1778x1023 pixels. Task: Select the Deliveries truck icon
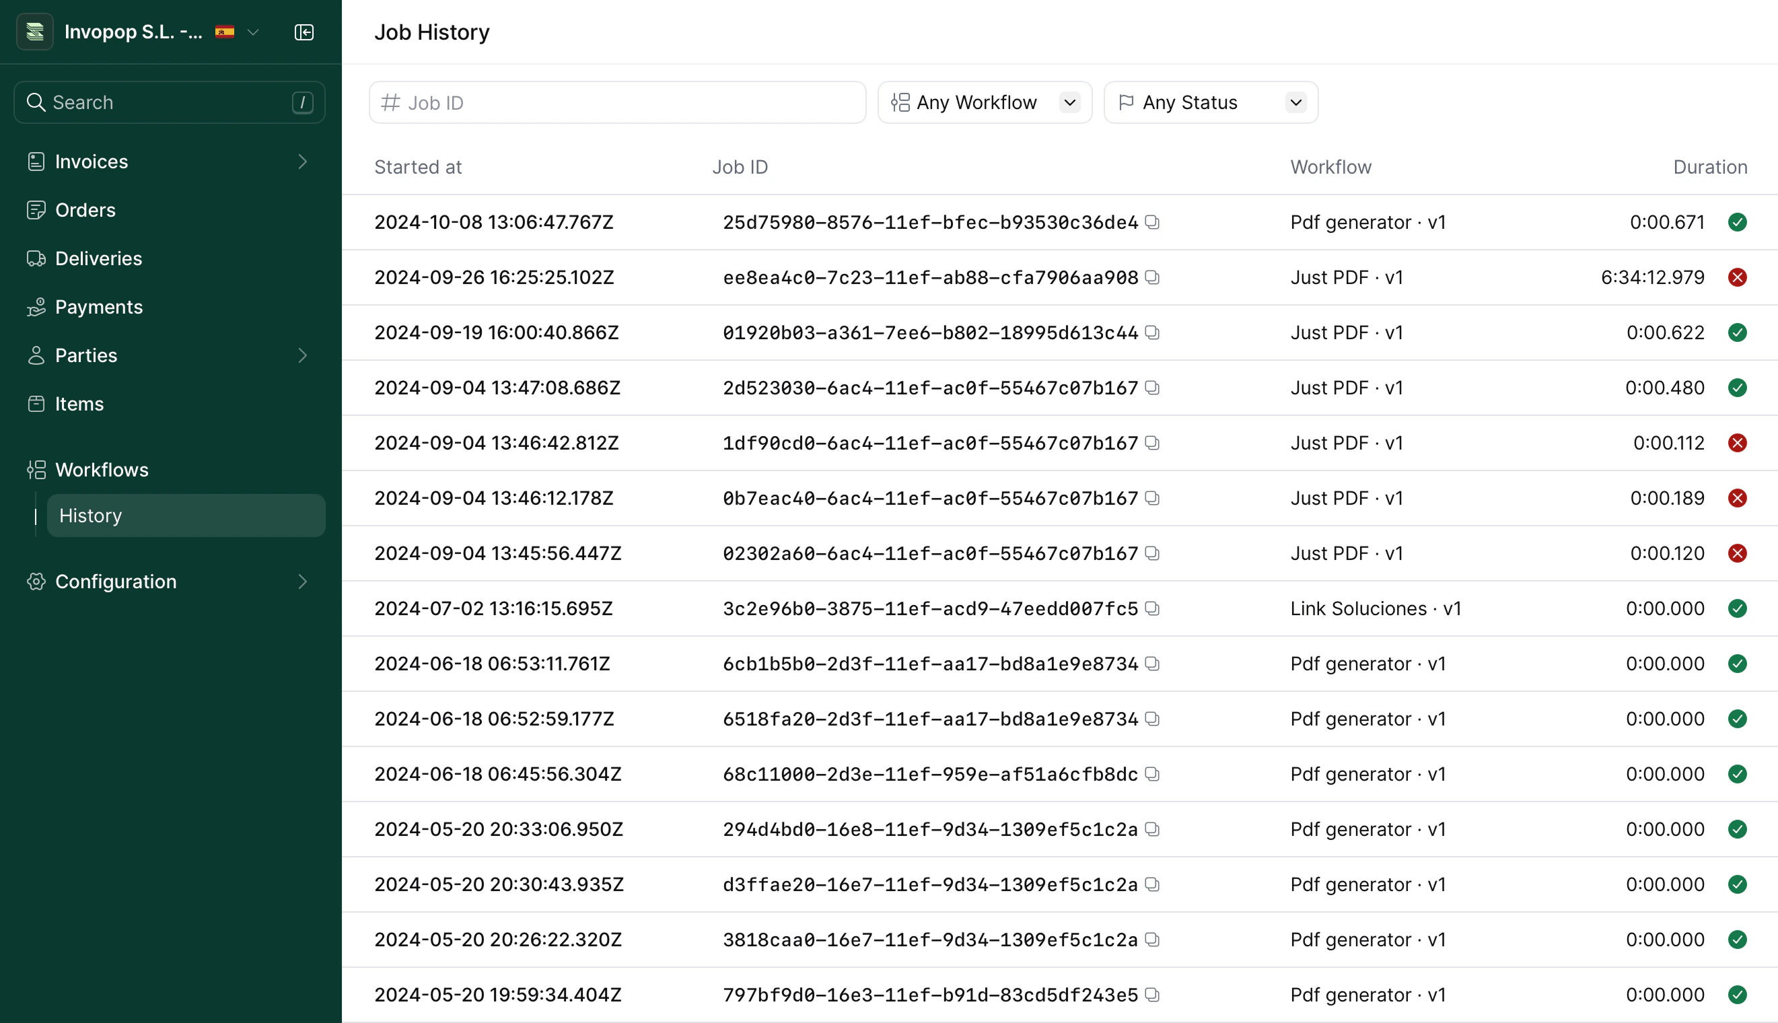[36, 258]
